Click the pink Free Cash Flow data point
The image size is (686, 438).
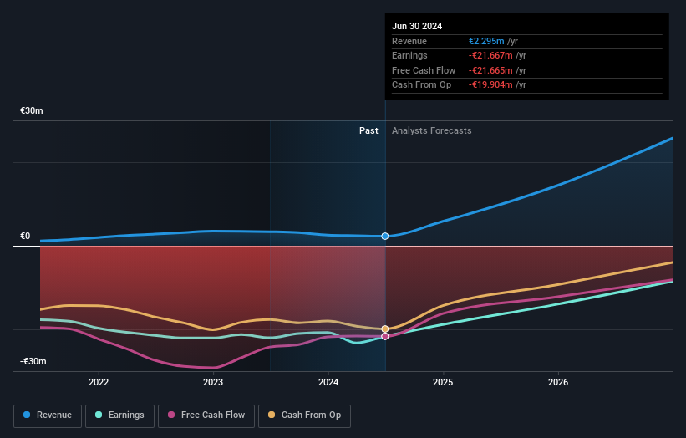(x=385, y=336)
